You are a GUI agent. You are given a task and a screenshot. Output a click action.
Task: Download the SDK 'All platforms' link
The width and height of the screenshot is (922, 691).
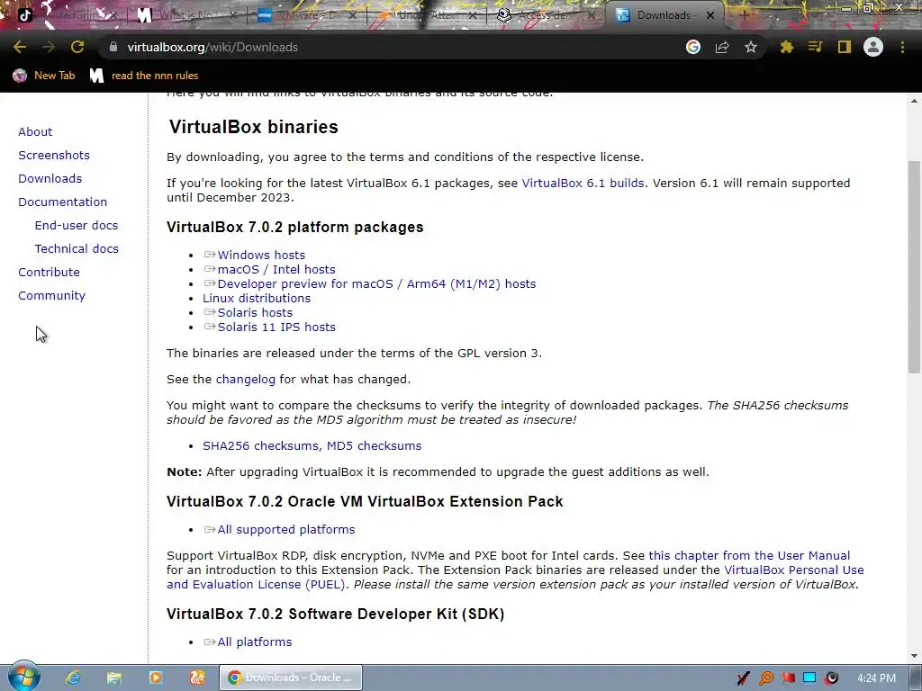coord(255,642)
